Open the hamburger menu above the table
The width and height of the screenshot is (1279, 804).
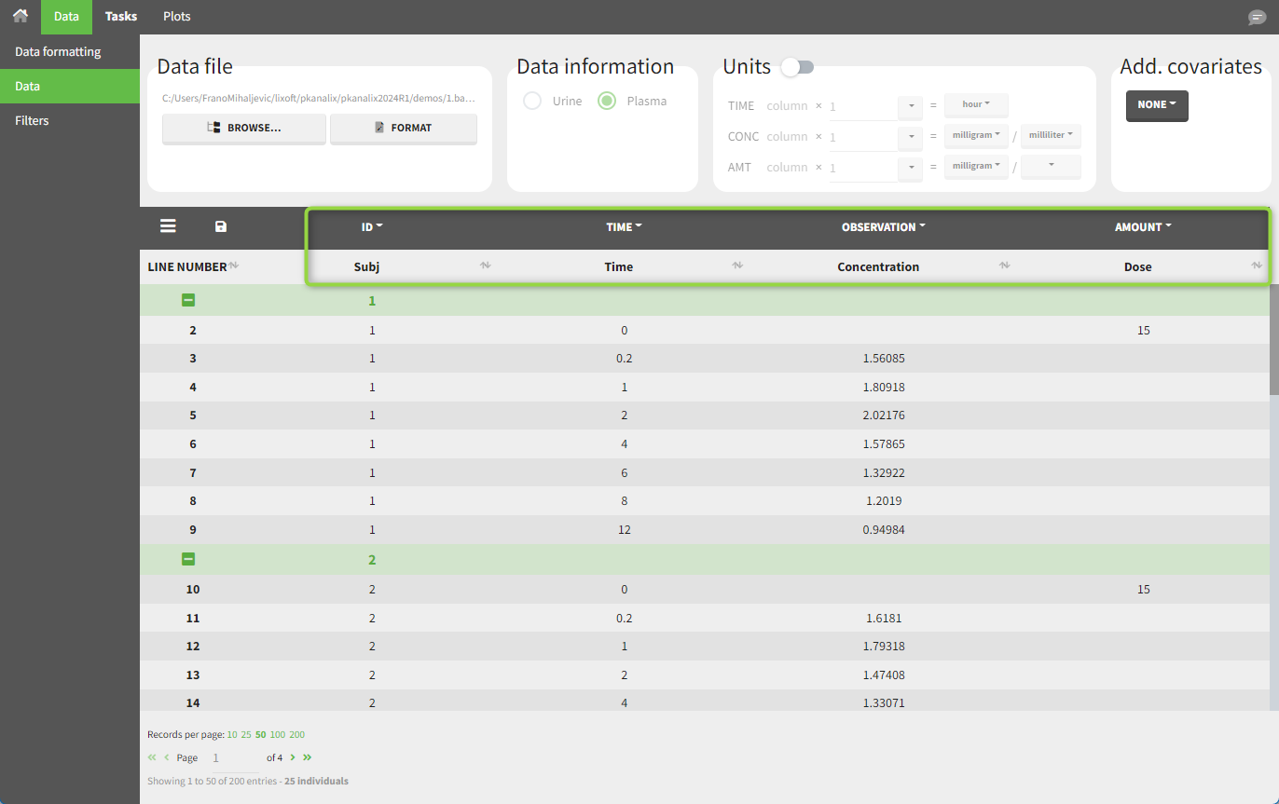(x=168, y=226)
